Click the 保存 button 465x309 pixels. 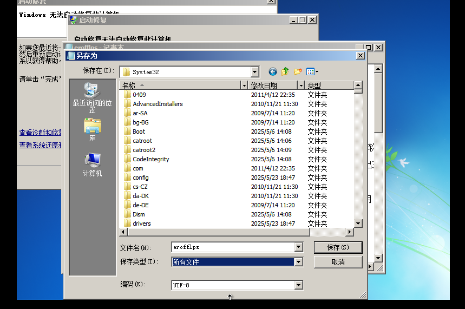tap(337, 247)
